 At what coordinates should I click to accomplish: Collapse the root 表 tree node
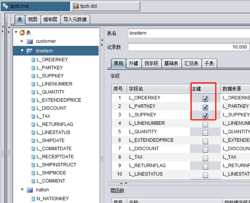click(16, 32)
